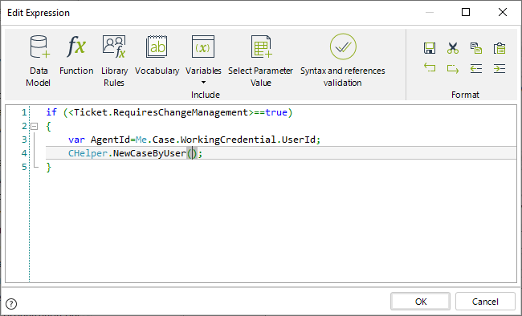Click the Cut scissors icon
This screenshot has width=522, height=316.
(x=453, y=48)
